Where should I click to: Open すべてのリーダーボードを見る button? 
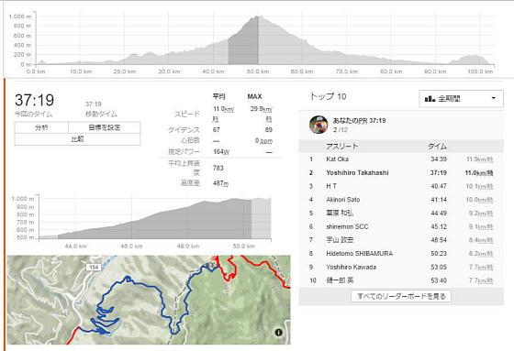(401, 296)
